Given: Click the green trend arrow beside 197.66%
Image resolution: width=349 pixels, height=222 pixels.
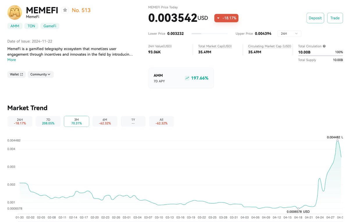Looking at the screenshot, I should tap(187, 78).
